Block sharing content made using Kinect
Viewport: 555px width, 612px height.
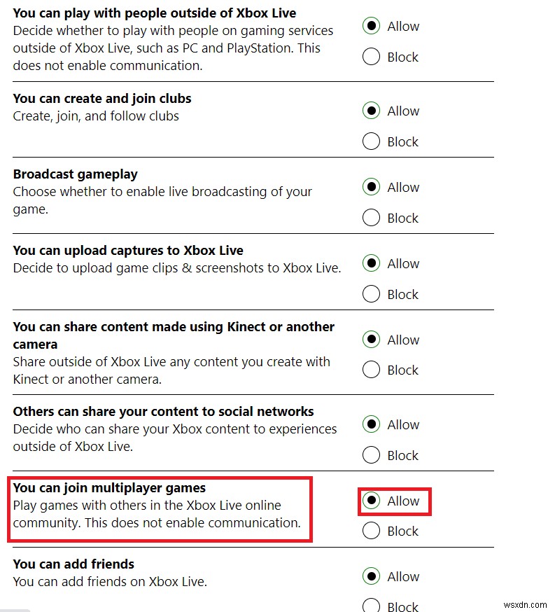pyautogui.click(x=372, y=370)
